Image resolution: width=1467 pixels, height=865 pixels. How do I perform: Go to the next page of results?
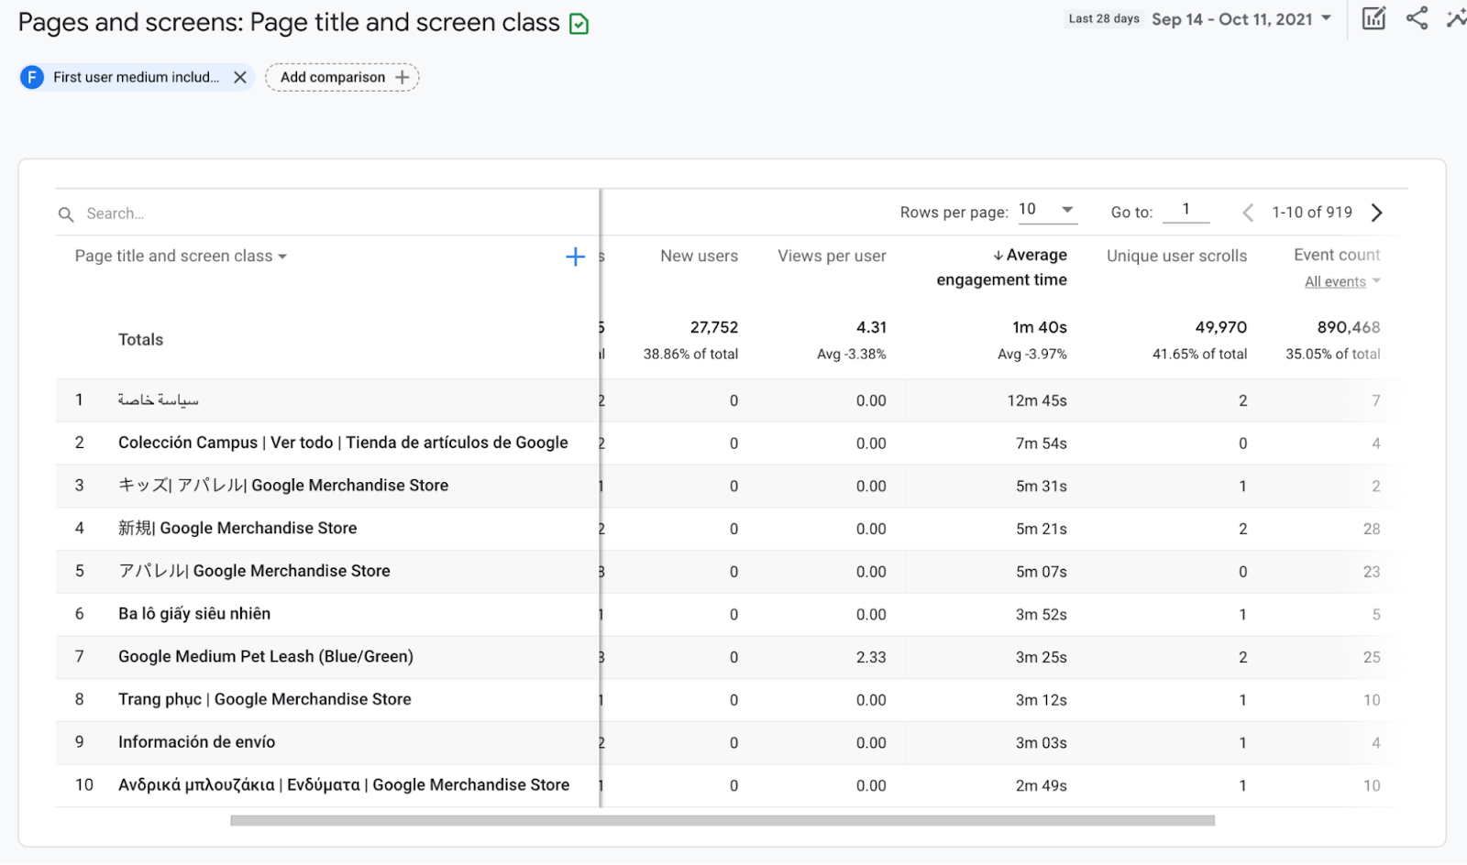1376,212
